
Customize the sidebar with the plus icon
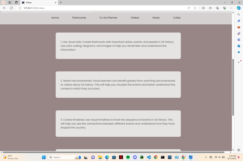[x=239, y=62]
